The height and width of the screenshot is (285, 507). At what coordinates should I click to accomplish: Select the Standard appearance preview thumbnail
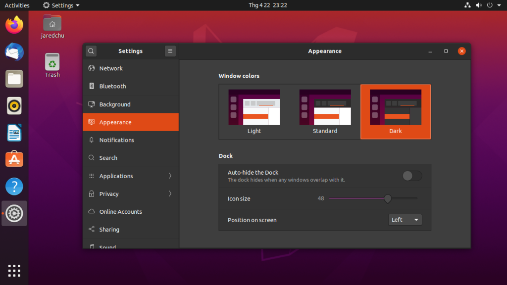[x=325, y=106]
